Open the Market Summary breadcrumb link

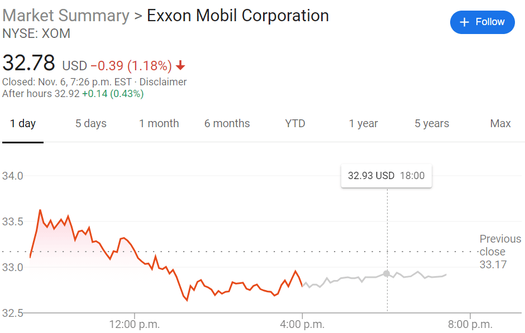[x=65, y=16]
